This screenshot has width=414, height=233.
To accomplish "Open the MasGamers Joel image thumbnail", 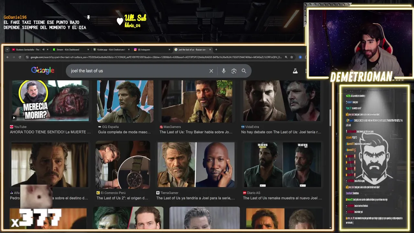I will tap(197, 101).
